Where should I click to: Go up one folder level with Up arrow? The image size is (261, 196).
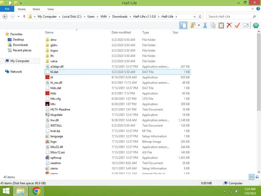click(x=24, y=17)
